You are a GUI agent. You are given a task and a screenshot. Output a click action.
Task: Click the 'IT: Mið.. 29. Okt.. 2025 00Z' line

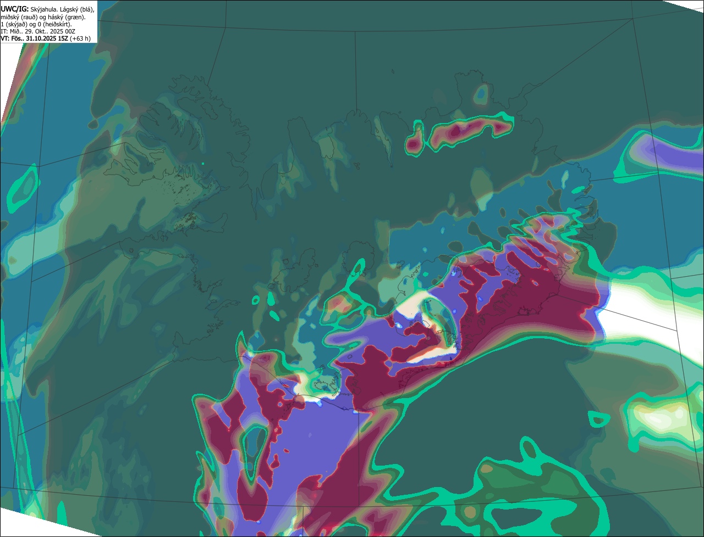(x=38, y=31)
